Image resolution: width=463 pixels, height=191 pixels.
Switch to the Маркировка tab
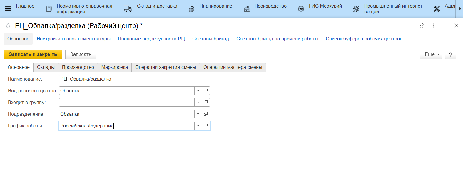[114, 67]
